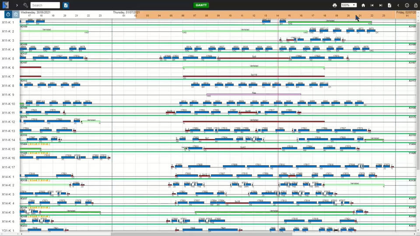The image size is (420, 236).
Task: Select row X11-K 17
Action: click(9, 167)
